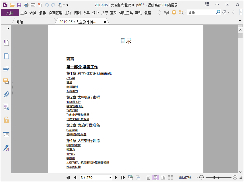
Task: Click the folder search icon
Action: coord(181,13)
